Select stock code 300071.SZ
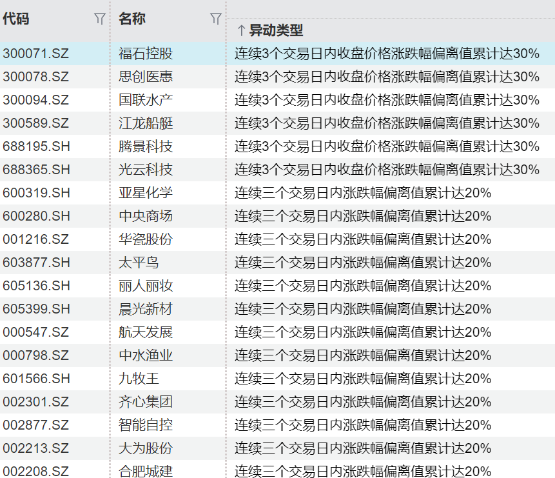The width and height of the screenshot is (555, 478). click(35, 54)
